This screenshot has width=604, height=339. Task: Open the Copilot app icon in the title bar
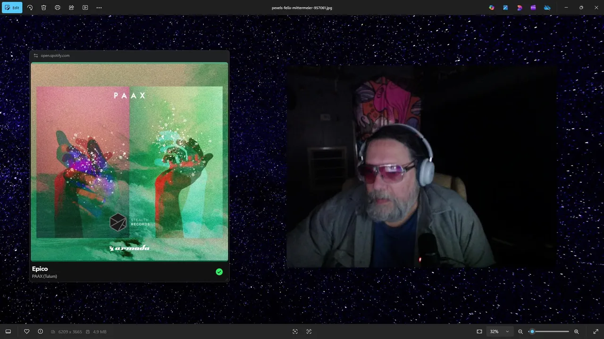(492, 8)
